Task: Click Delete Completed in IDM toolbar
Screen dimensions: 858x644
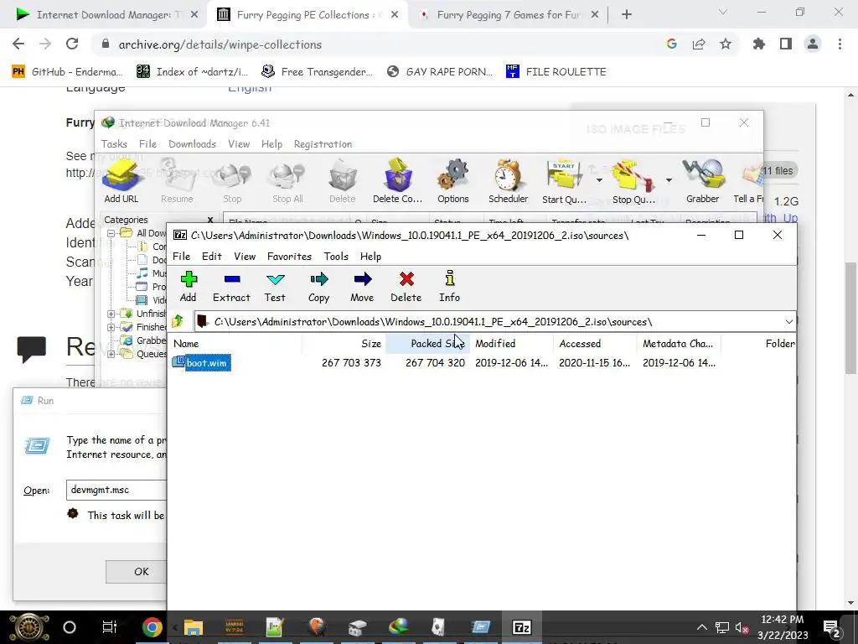Action: click(397, 181)
